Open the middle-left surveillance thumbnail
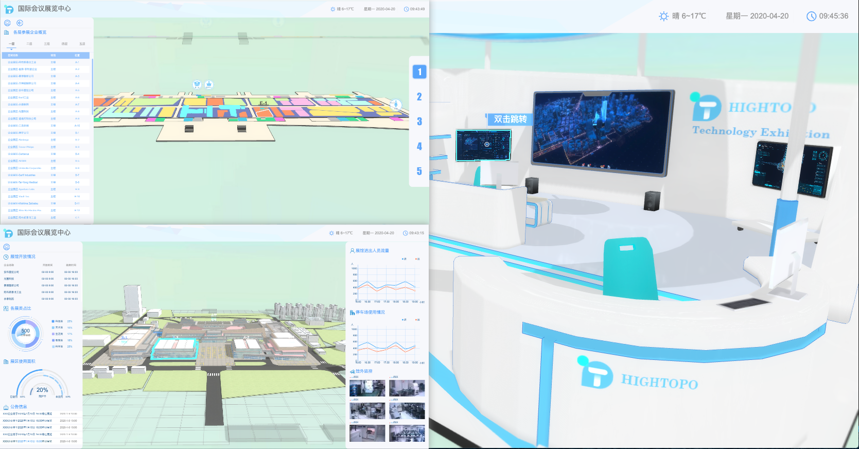 [367, 410]
